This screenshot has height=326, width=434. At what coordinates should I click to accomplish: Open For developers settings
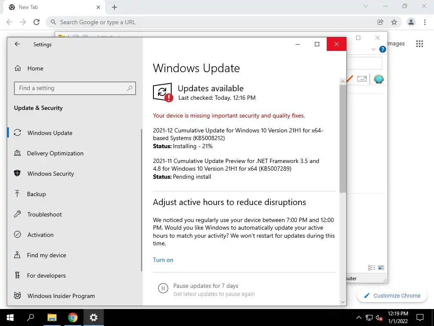46,275
